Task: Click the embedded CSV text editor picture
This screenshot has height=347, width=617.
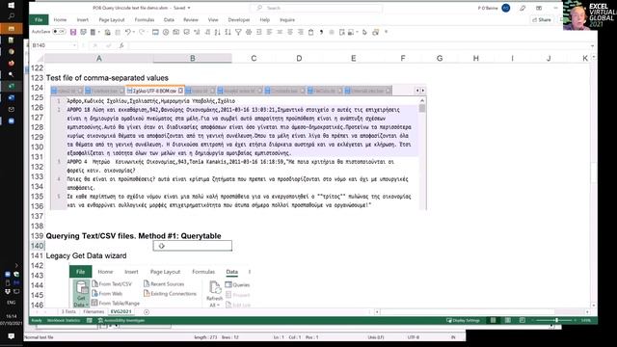Action: (x=238, y=147)
